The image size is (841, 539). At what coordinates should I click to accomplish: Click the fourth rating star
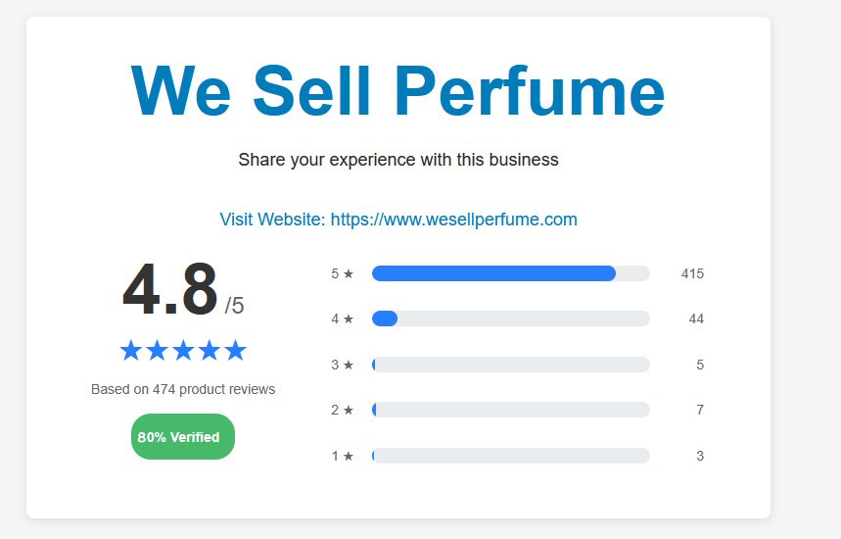209,351
